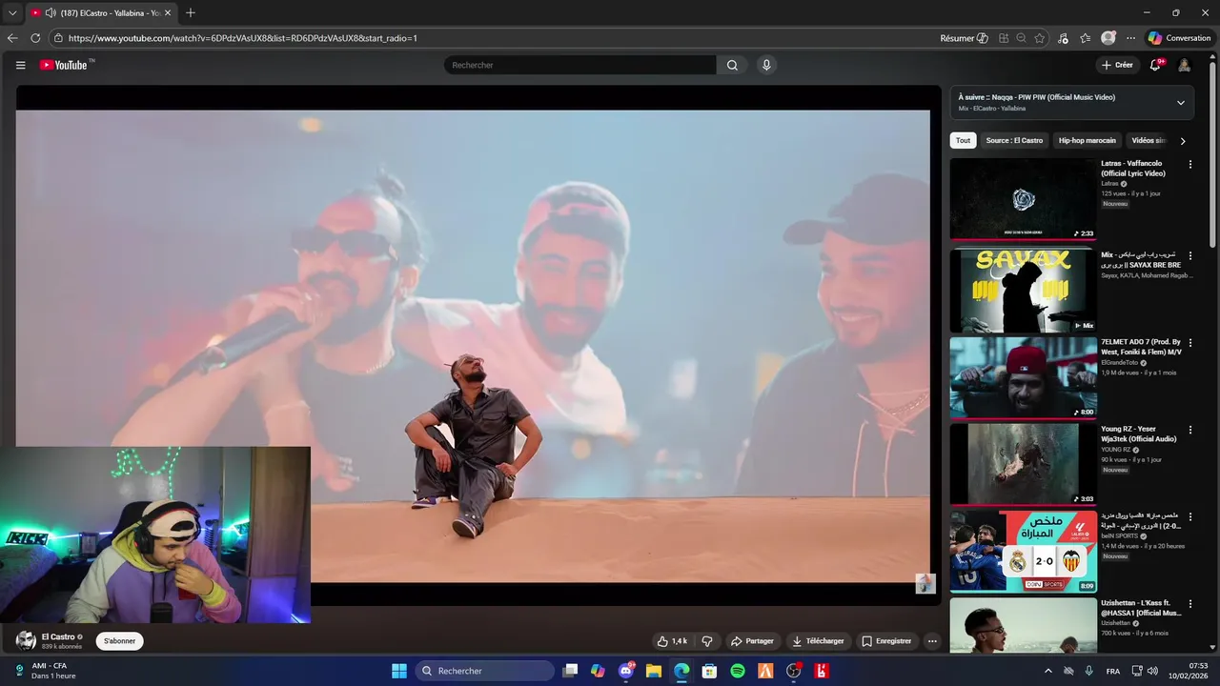Open volume control in system tray
Image resolution: width=1220 pixels, height=686 pixels.
click(x=1152, y=671)
